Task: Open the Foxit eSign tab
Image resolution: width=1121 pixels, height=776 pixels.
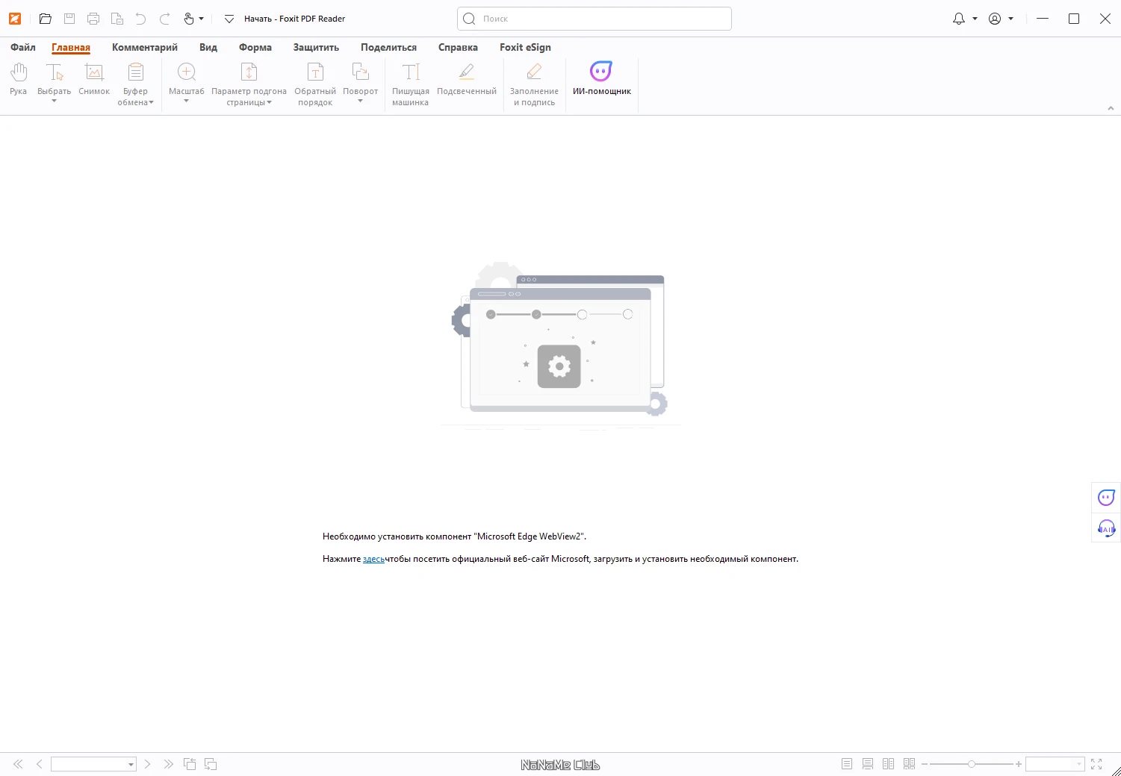Action: point(525,47)
